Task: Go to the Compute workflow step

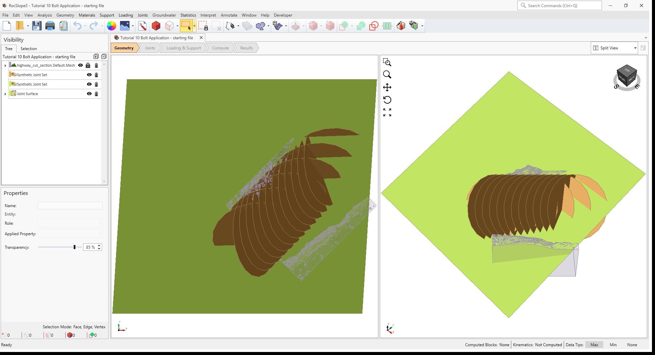Action: 220,48
